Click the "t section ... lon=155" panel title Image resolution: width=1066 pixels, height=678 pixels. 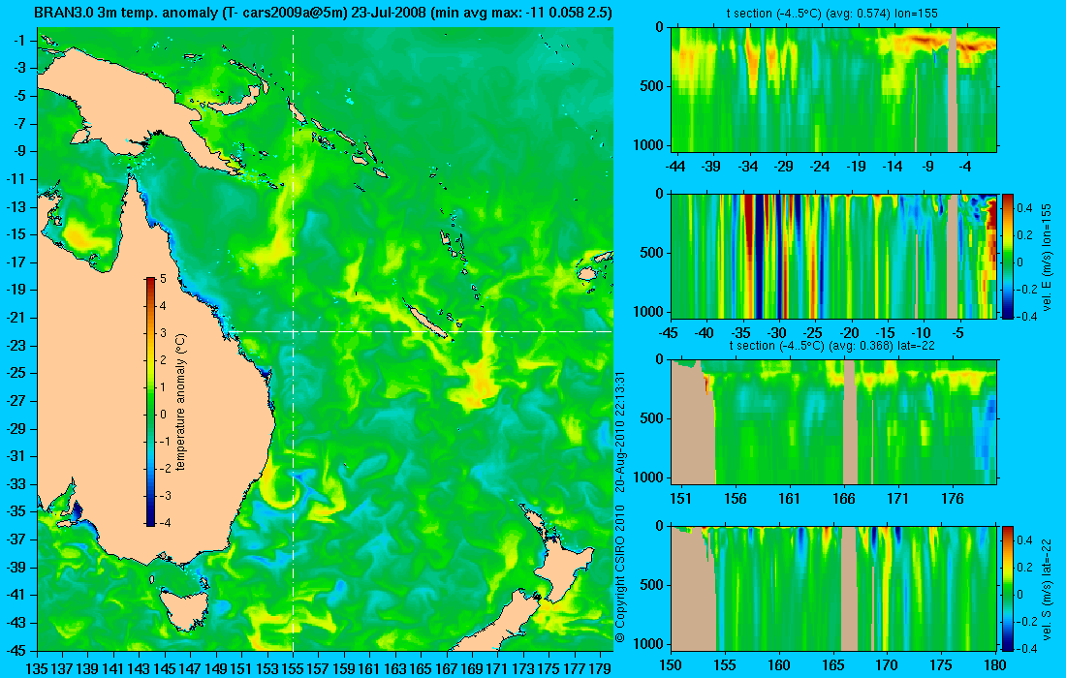pyautogui.click(x=833, y=14)
